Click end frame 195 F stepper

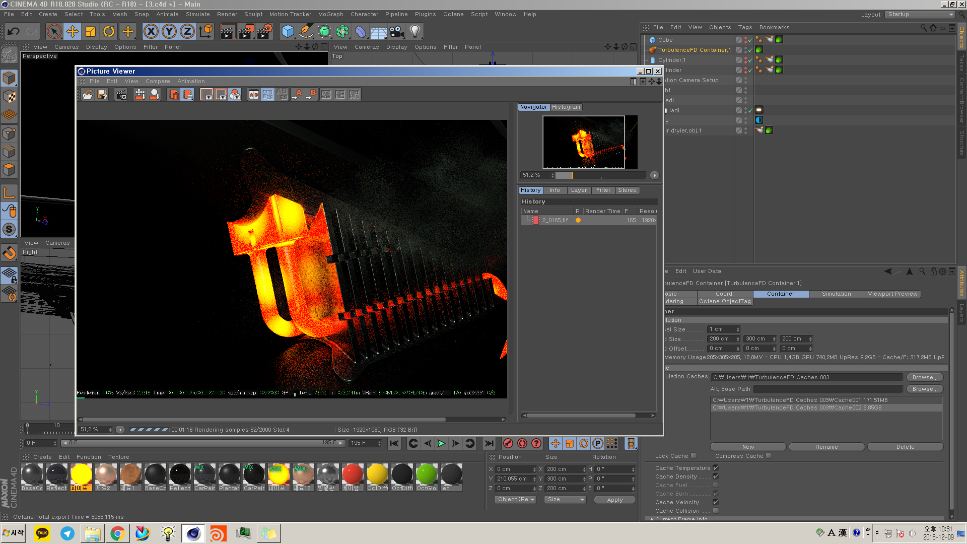click(x=379, y=443)
